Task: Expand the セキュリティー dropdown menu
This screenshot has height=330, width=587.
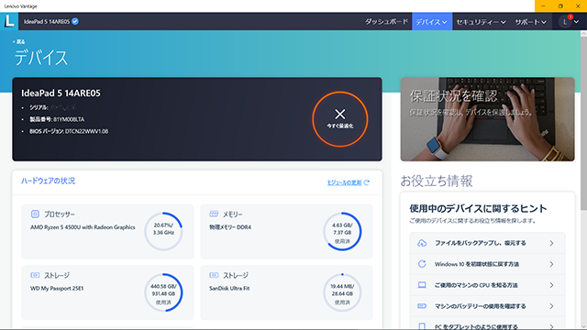Action: pos(481,22)
